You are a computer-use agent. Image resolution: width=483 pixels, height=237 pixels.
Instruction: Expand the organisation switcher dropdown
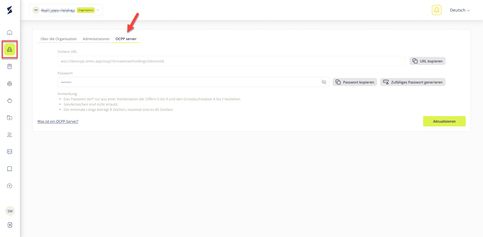coord(98,10)
